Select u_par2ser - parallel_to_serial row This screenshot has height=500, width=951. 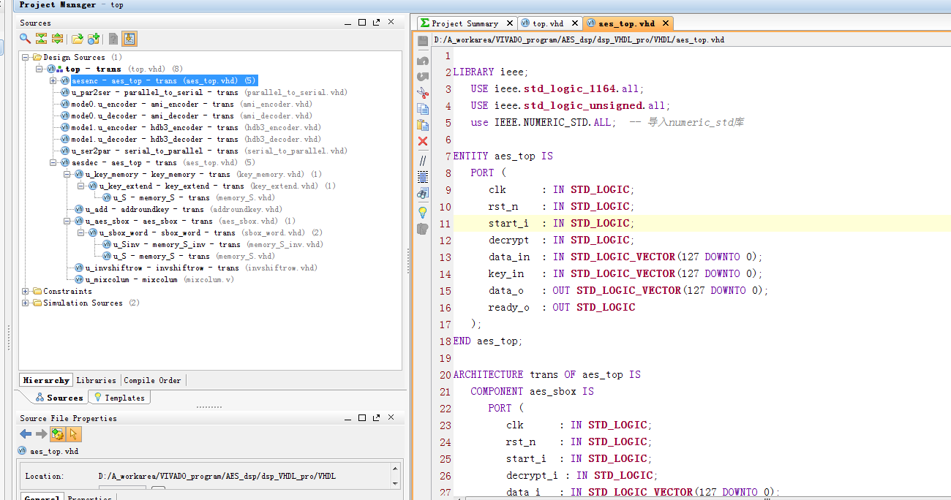[x=204, y=92]
